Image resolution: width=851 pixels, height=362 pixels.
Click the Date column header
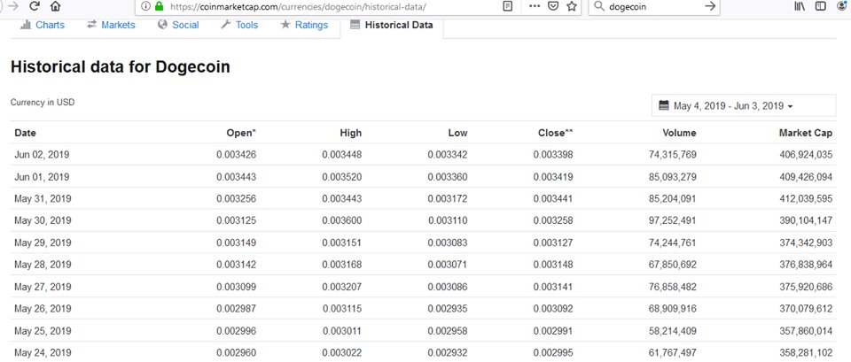click(25, 133)
